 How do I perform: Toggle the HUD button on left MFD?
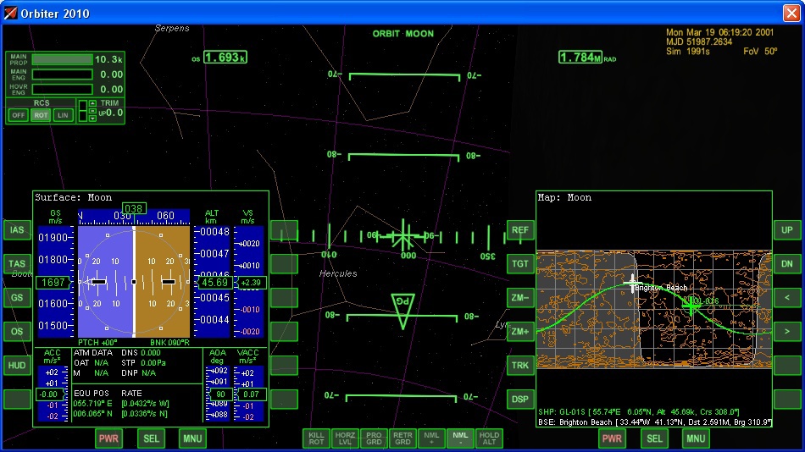pos(17,366)
